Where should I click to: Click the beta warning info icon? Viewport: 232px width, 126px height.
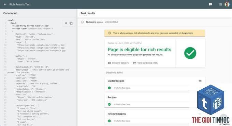tap(109, 33)
